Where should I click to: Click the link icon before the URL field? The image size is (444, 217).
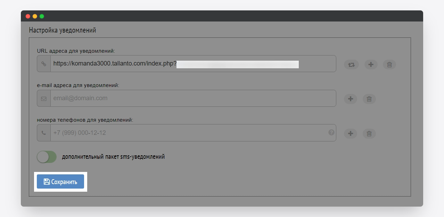[44, 64]
